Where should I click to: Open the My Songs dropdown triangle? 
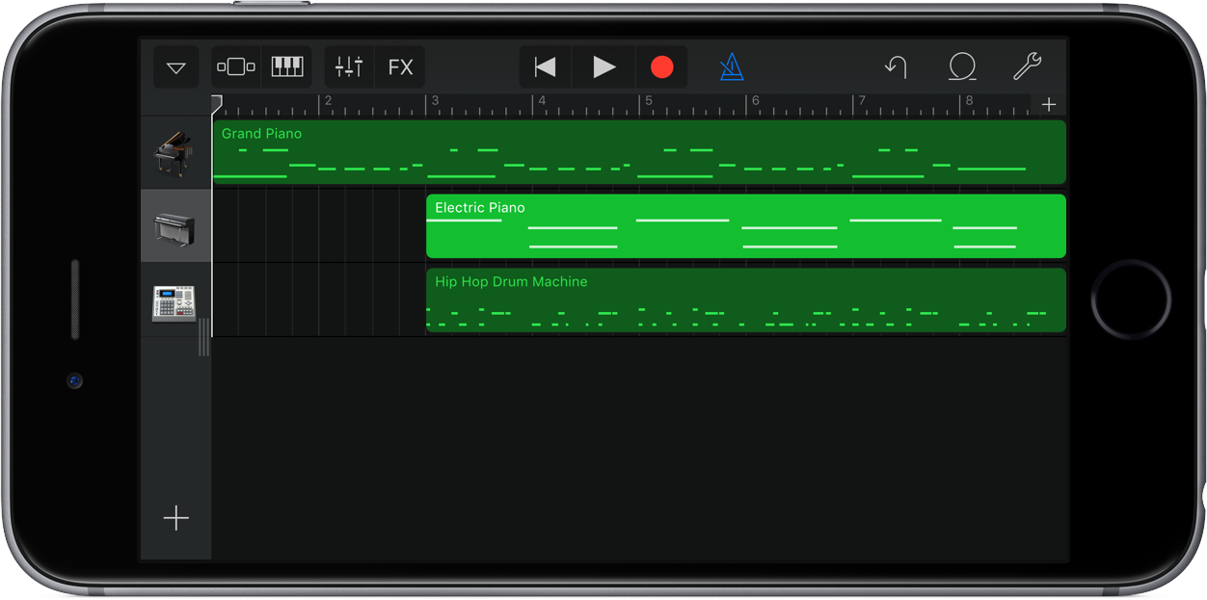click(x=175, y=67)
